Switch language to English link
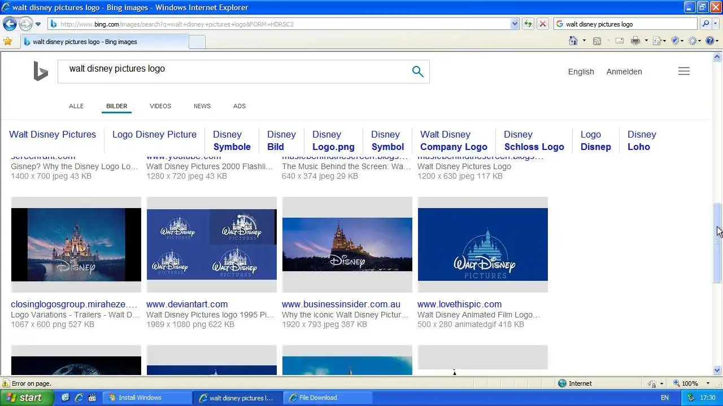This screenshot has width=723, height=406. click(x=581, y=72)
